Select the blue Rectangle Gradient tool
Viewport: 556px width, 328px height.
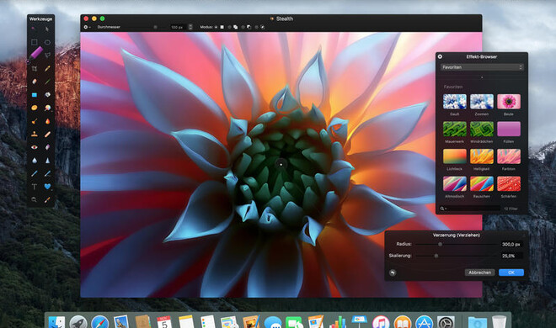34,94
